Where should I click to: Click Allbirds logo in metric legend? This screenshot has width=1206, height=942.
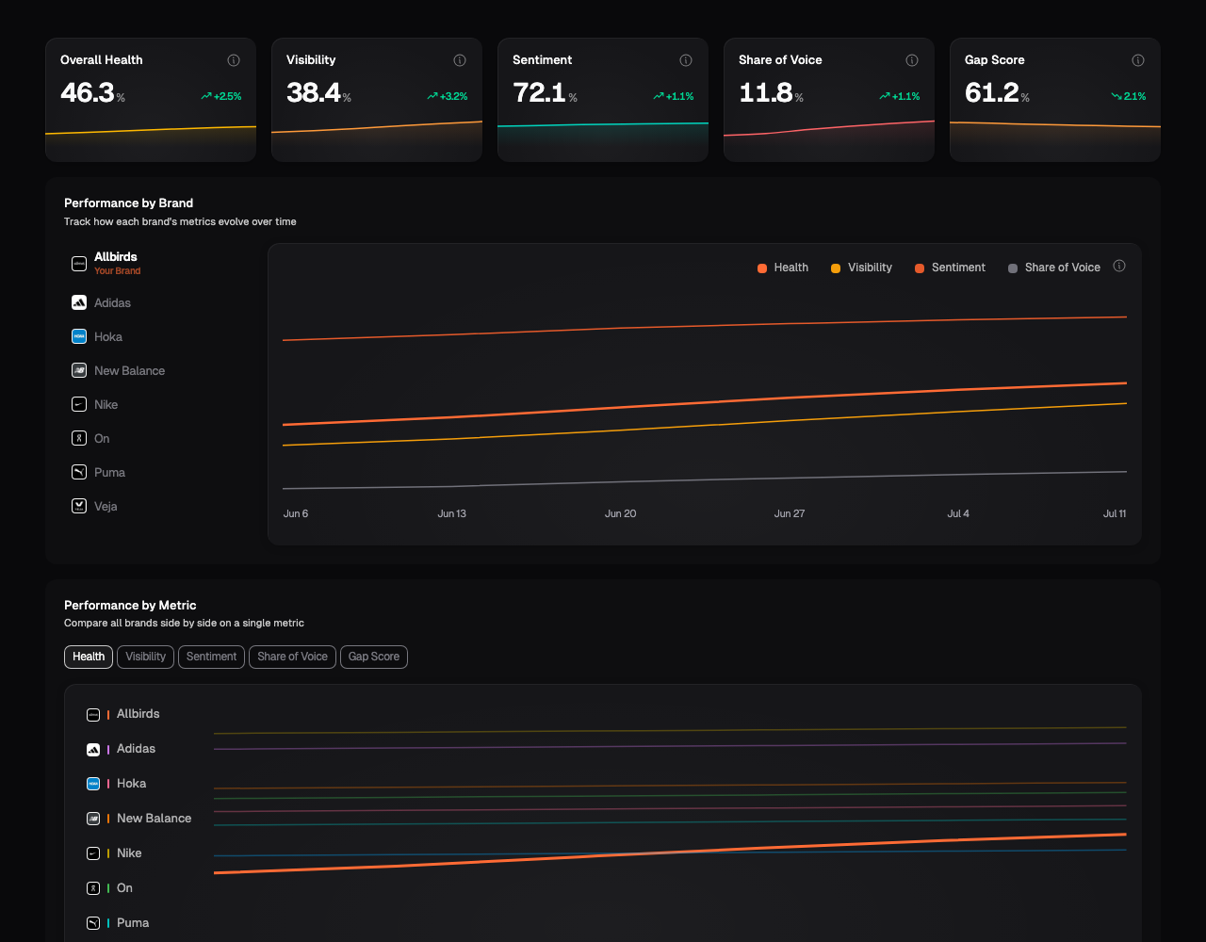point(93,714)
